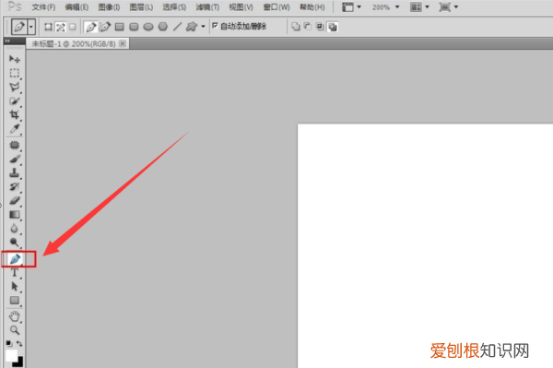The width and height of the screenshot is (553, 368).
Task: Select Add to path area option
Action: pos(296,27)
